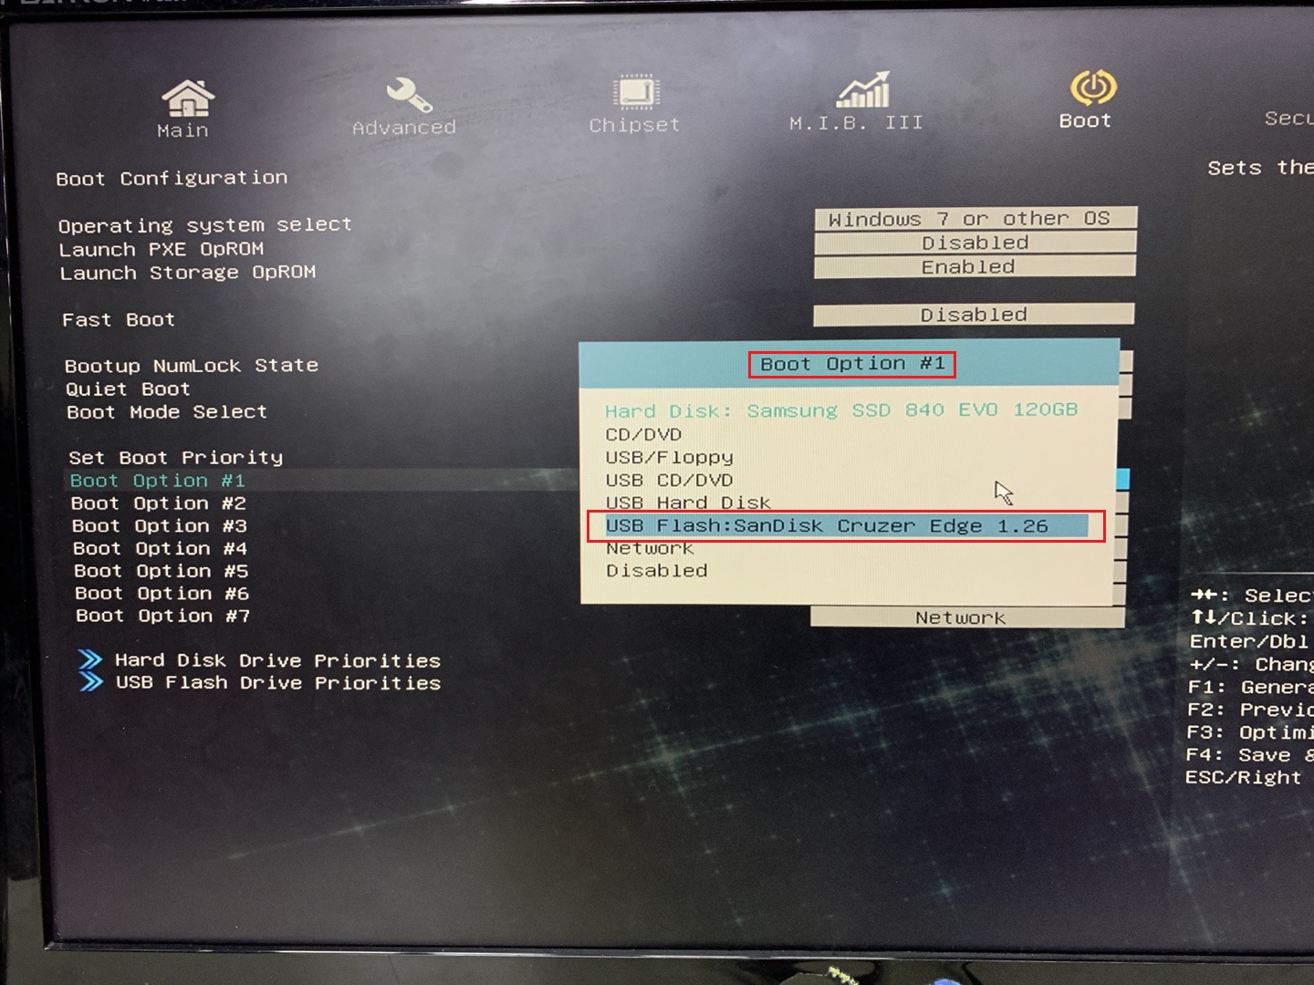Choose Hard Disk: Samsung SSD 840 EVO
The width and height of the screenshot is (1314, 985).
[841, 410]
